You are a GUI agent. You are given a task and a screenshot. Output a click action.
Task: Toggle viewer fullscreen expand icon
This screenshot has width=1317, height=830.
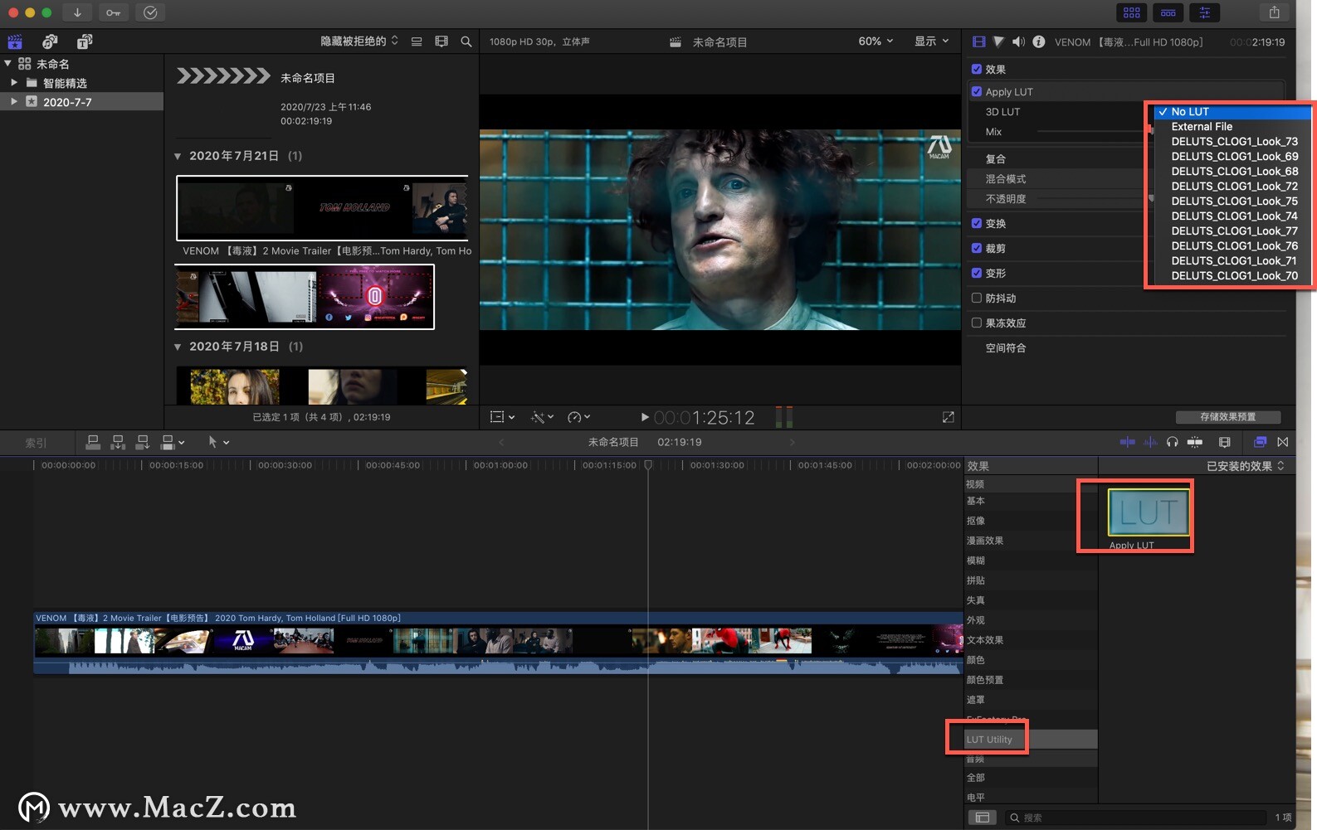click(x=948, y=417)
